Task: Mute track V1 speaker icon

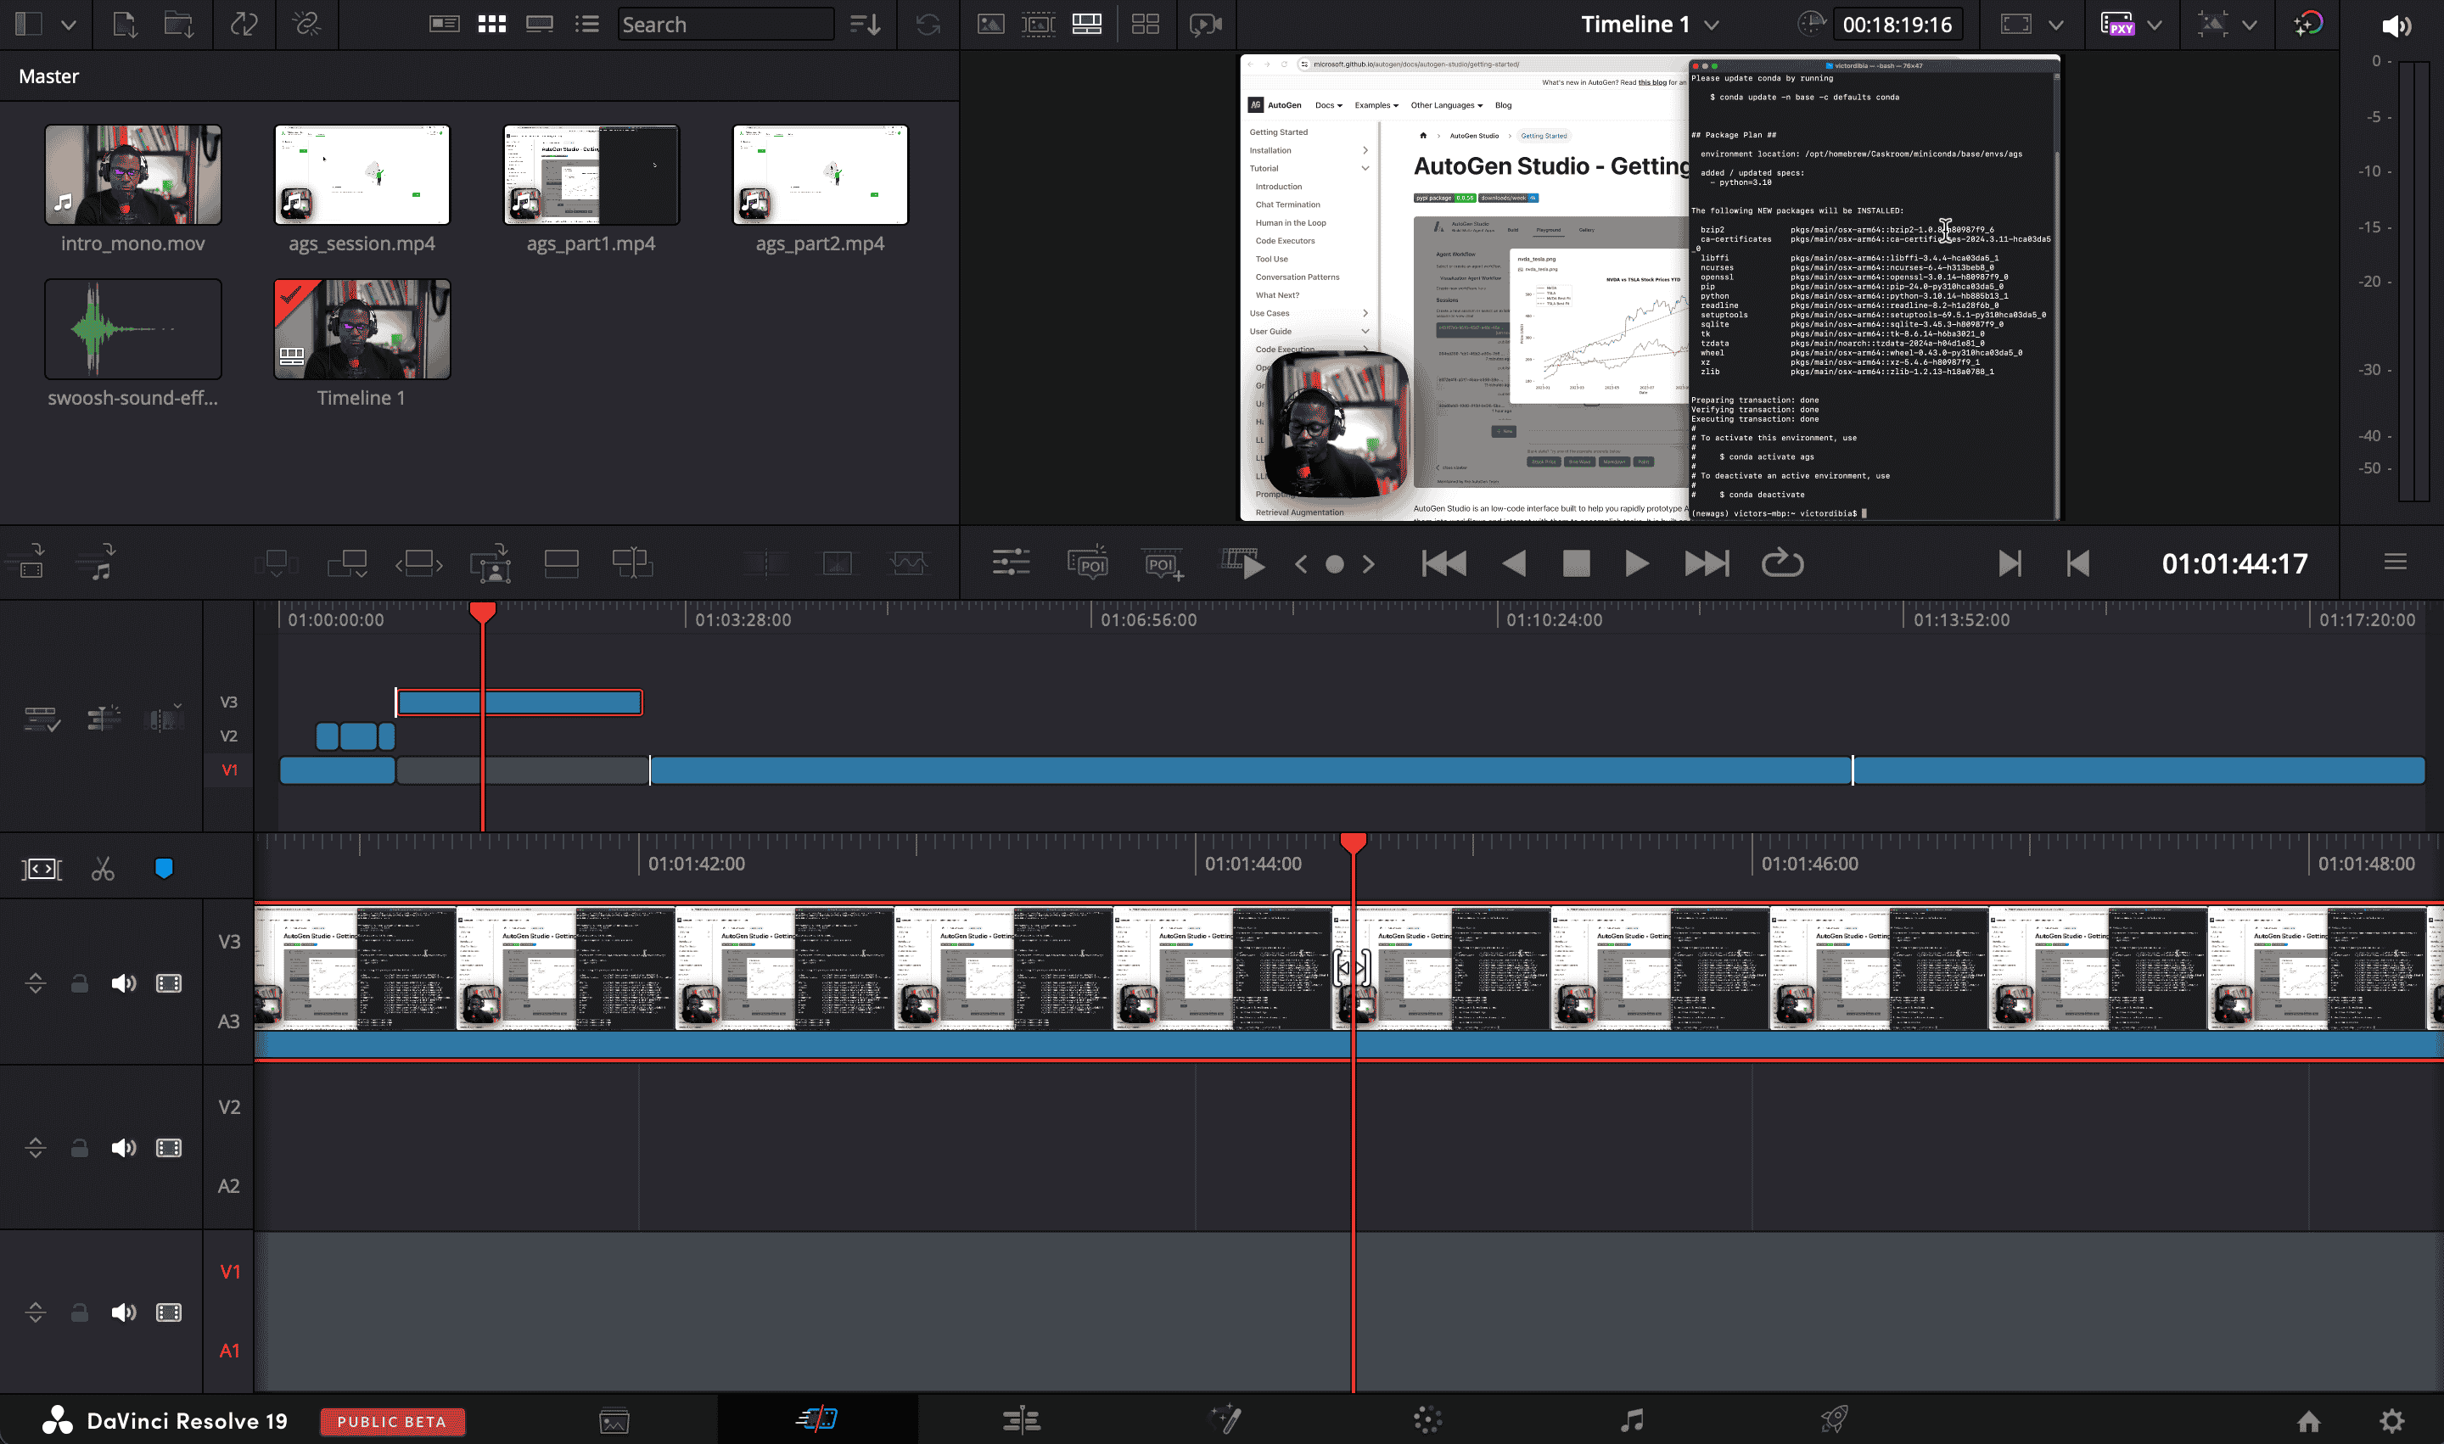Action: tap(124, 1312)
